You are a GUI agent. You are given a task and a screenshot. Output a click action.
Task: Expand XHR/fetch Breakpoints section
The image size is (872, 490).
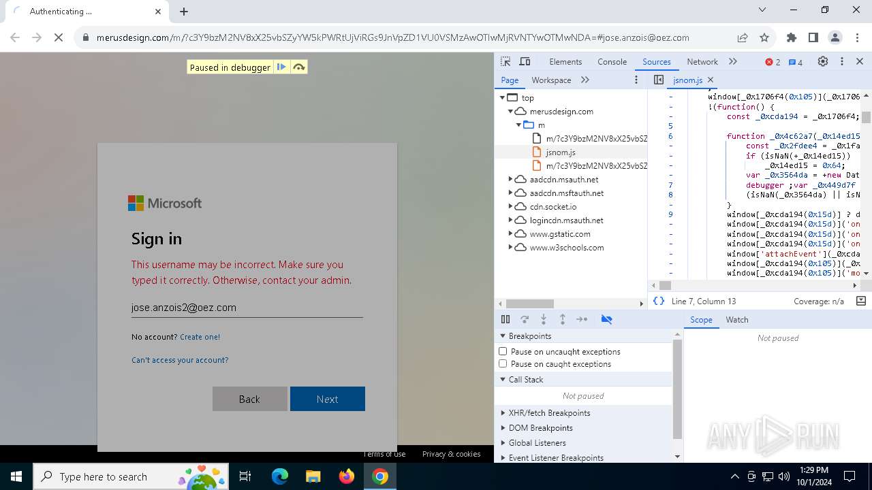[503, 413]
